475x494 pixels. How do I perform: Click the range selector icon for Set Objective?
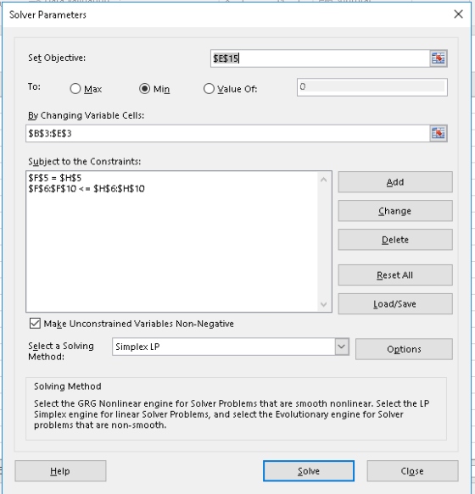(438, 58)
